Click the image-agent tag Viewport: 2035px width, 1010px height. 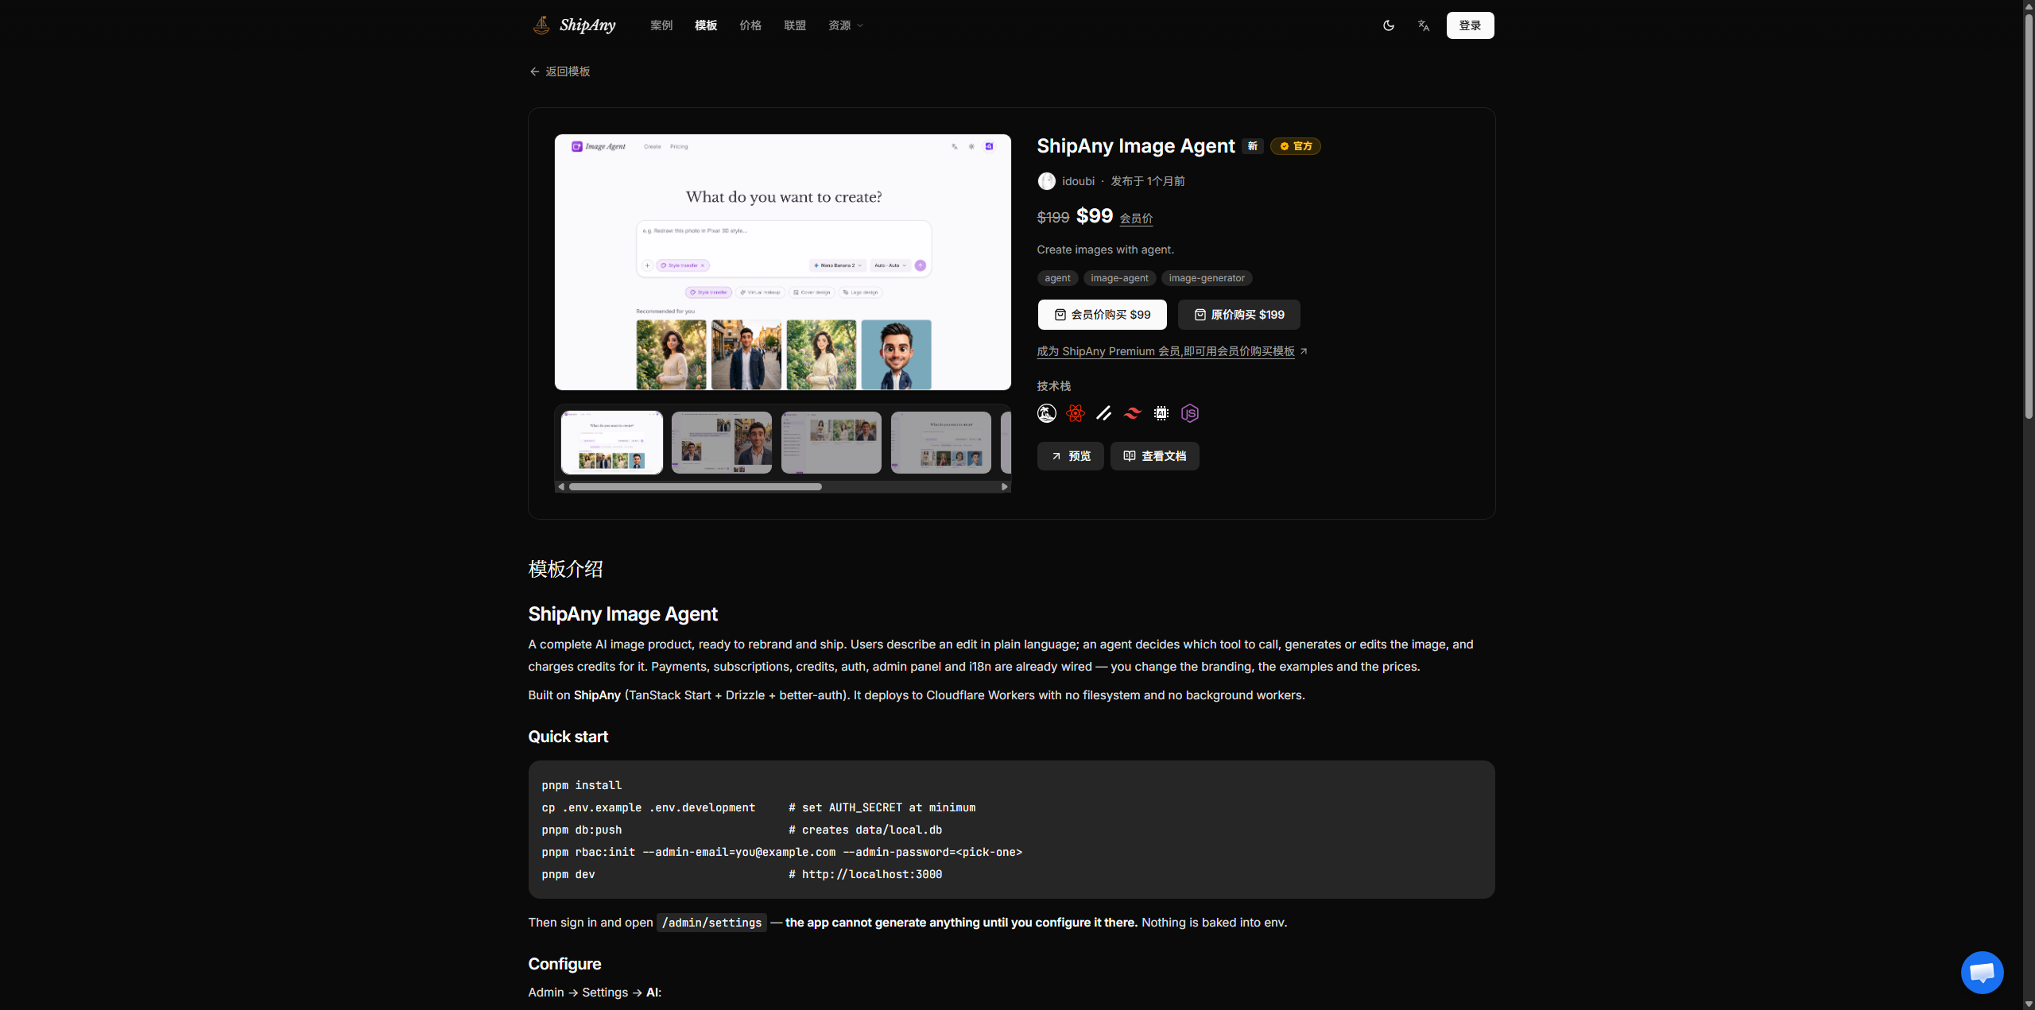[x=1119, y=278]
